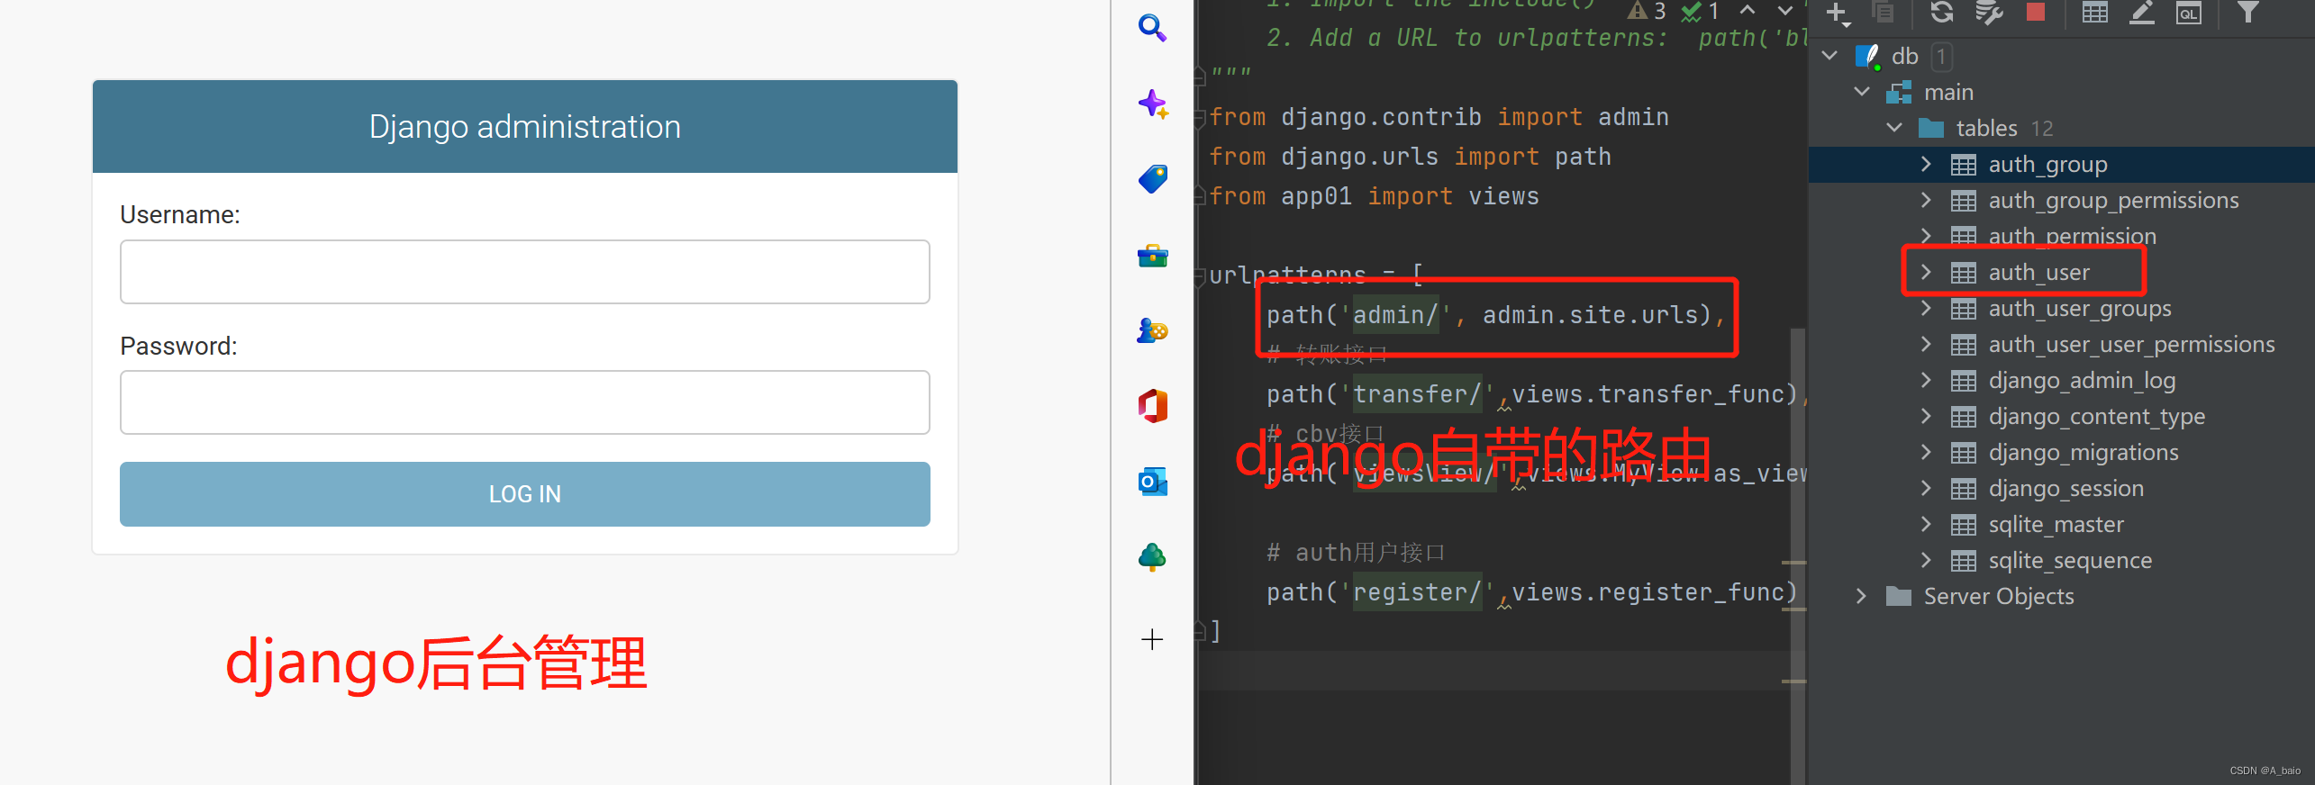Image resolution: width=2315 pixels, height=785 pixels.
Task: Click the New plus icon in database toolbar
Action: click(1837, 13)
